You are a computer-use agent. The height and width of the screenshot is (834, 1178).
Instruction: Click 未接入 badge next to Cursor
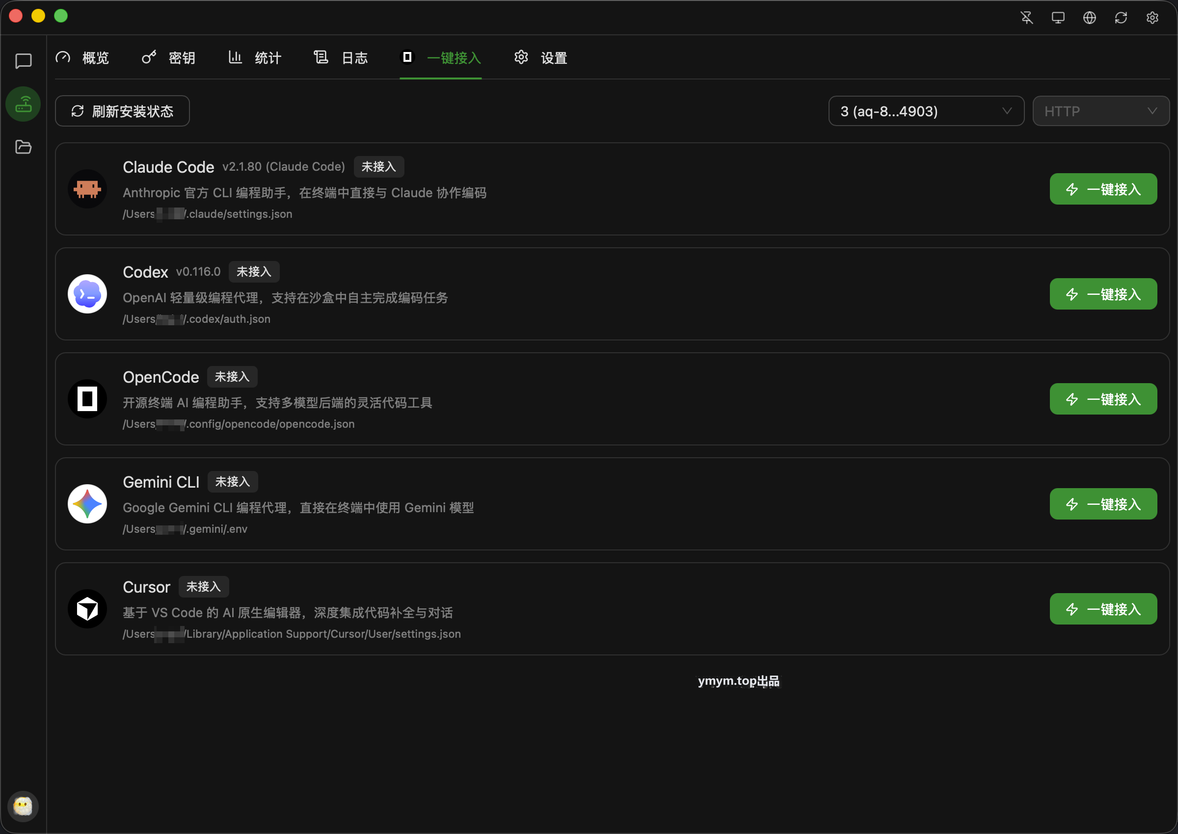[203, 587]
